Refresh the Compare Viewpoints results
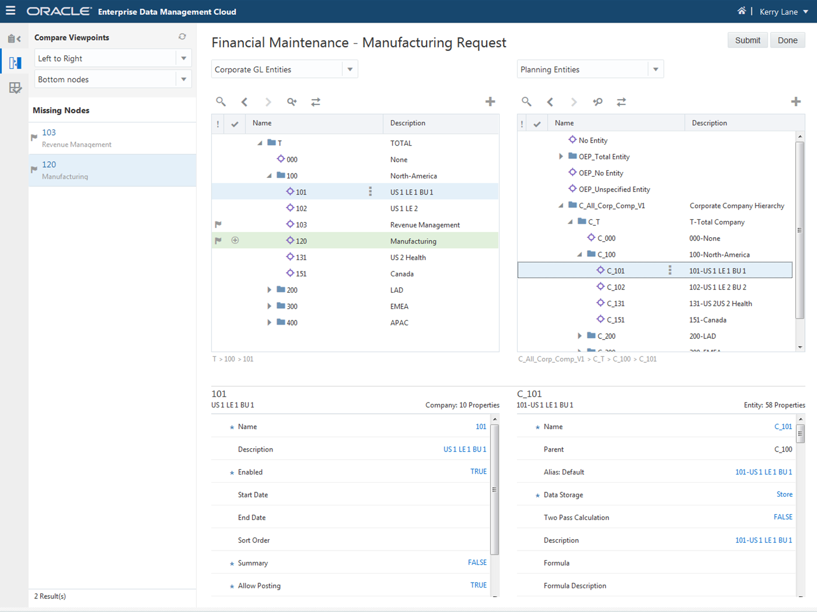Screen dimensions: 817x612 click(x=182, y=37)
